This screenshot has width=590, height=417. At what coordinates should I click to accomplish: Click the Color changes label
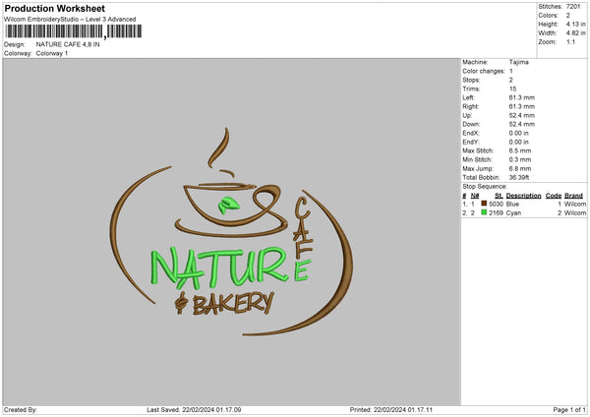(484, 71)
